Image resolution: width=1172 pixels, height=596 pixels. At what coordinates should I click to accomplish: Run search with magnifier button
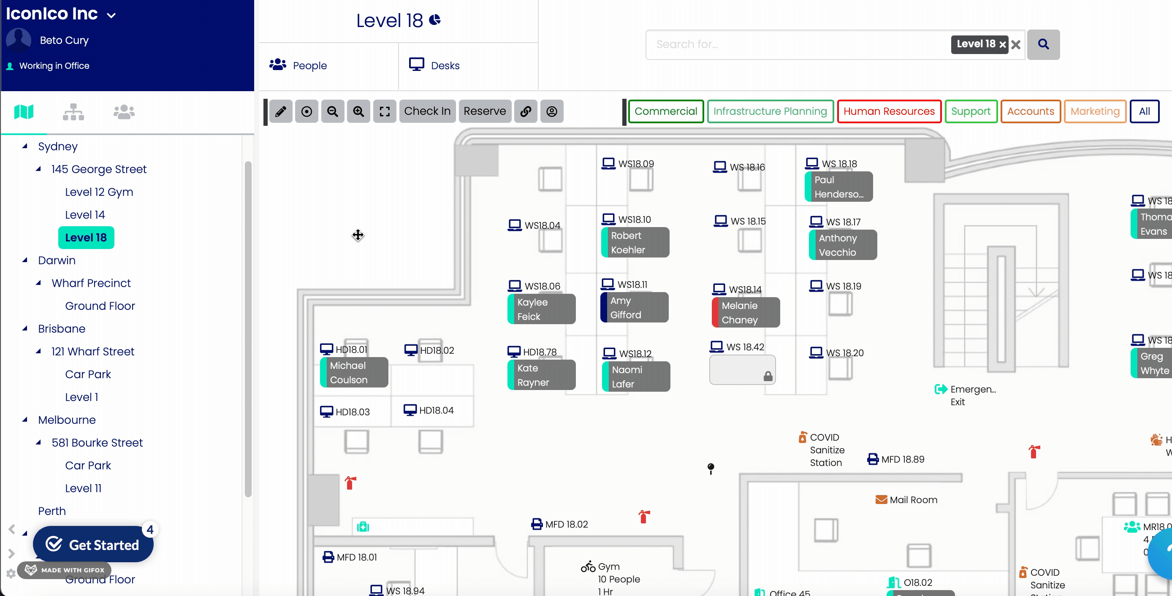pyautogui.click(x=1043, y=44)
